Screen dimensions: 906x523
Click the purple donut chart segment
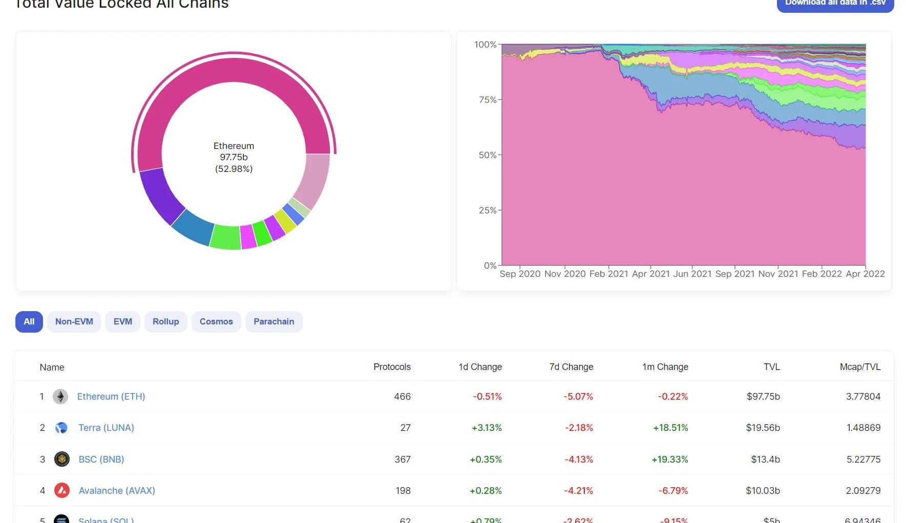click(161, 195)
